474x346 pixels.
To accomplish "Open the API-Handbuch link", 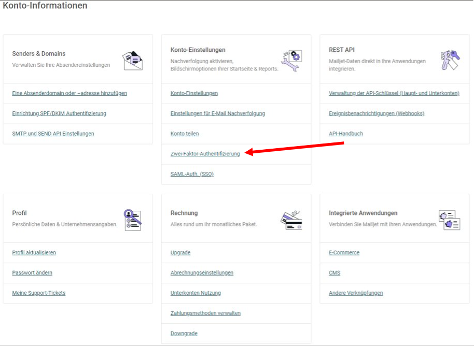I will click(346, 134).
